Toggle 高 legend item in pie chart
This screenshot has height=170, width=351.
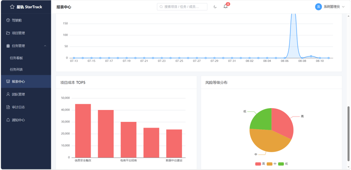coord(260,164)
